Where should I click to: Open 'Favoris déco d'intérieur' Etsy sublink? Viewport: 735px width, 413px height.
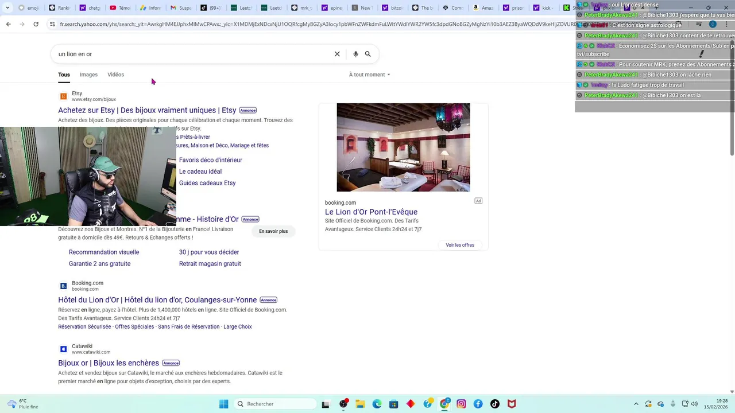click(x=211, y=160)
